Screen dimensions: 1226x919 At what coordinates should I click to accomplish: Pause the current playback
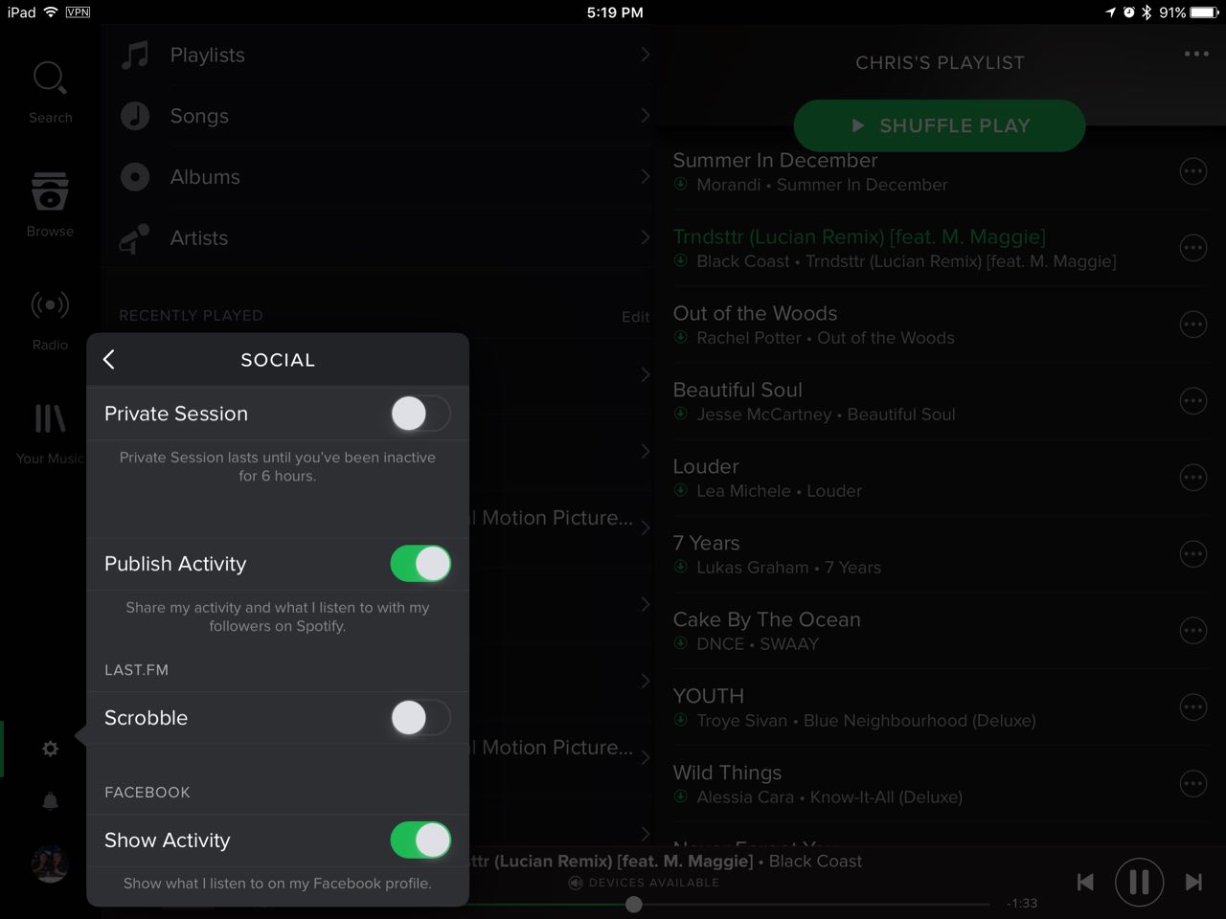[x=1139, y=882]
